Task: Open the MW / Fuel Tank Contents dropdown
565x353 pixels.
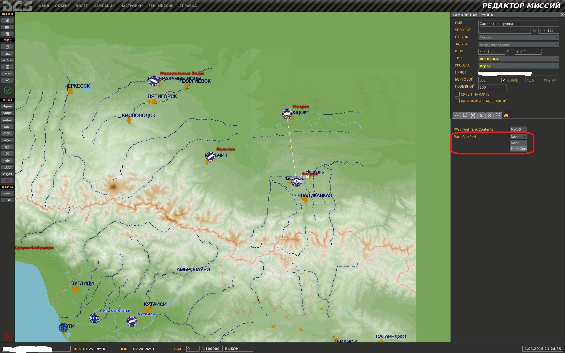Action: (x=518, y=129)
